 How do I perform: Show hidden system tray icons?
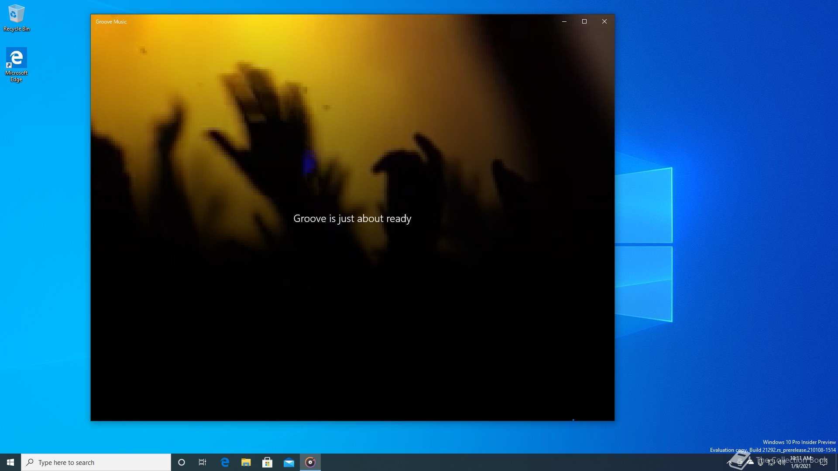pos(729,462)
